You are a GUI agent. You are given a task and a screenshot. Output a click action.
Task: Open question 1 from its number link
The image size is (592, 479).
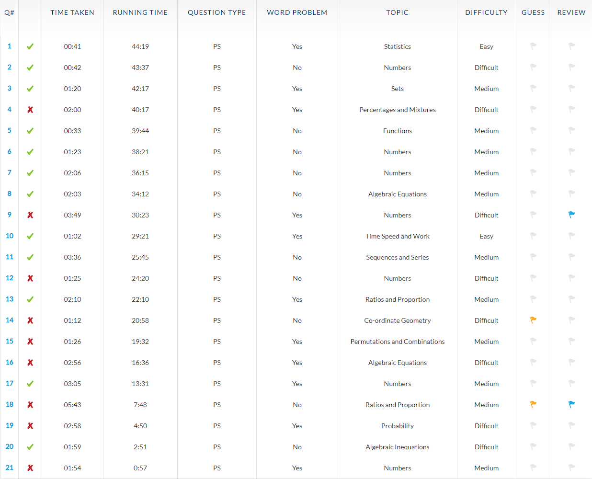tap(9, 46)
